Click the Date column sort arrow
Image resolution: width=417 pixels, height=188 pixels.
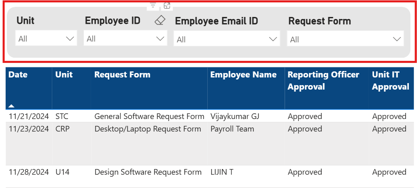11,106
